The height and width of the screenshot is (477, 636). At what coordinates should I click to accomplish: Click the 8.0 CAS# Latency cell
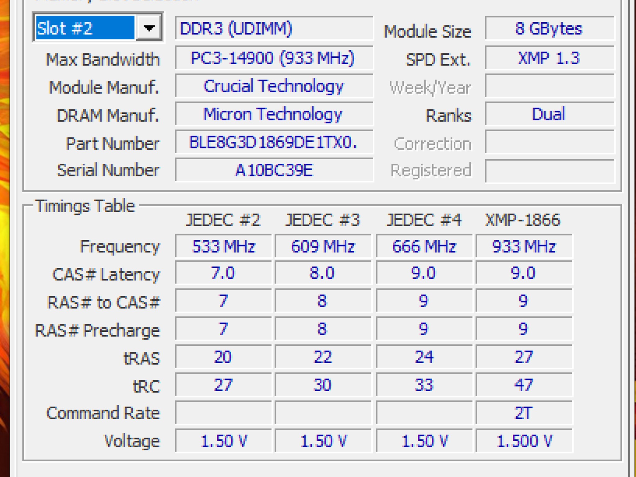pos(323,273)
